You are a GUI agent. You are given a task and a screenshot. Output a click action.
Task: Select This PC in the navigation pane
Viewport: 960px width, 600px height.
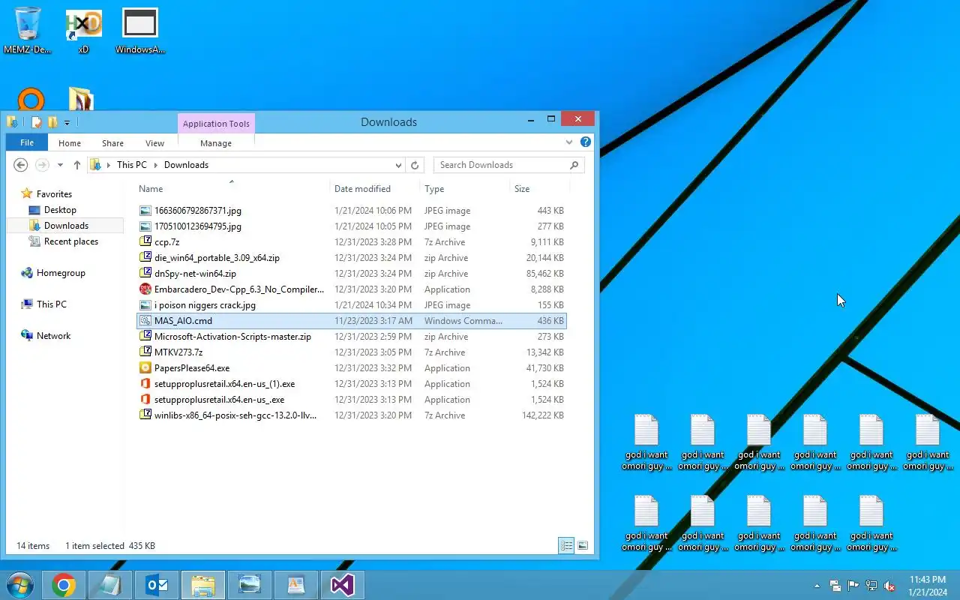pyautogui.click(x=51, y=304)
